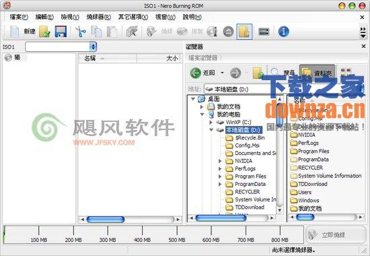Click the scissors Cut icon
Screen dimensions: 370x256
point(81,32)
